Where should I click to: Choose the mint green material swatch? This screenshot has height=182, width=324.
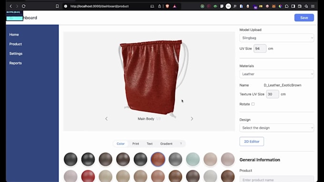[x=193, y=159]
